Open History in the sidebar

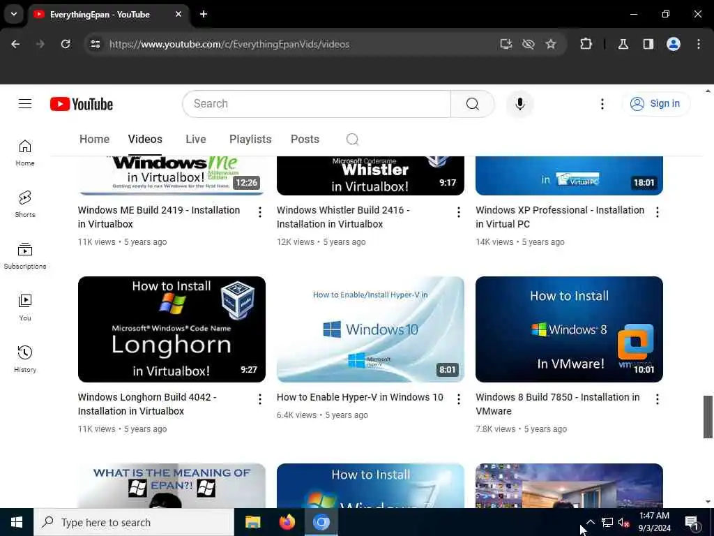[25, 359]
